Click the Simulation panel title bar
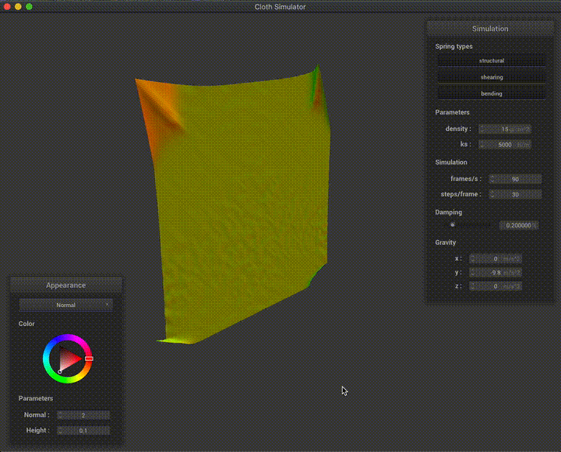The height and width of the screenshot is (452, 561). [x=490, y=29]
